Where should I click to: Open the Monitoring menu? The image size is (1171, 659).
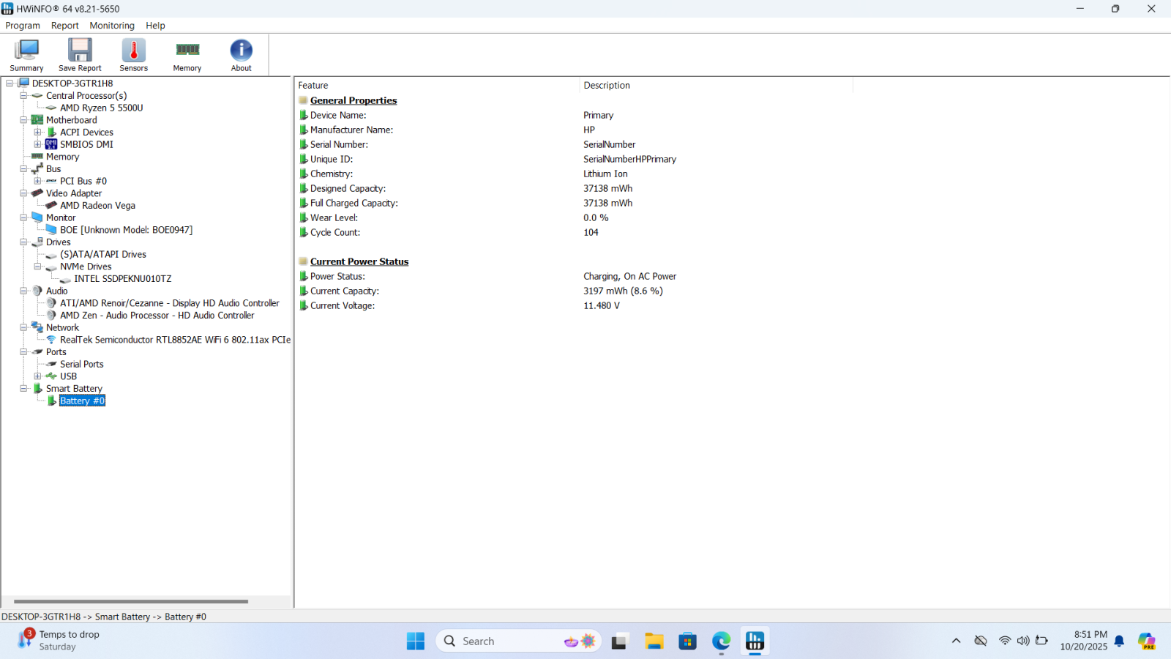pos(112,26)
